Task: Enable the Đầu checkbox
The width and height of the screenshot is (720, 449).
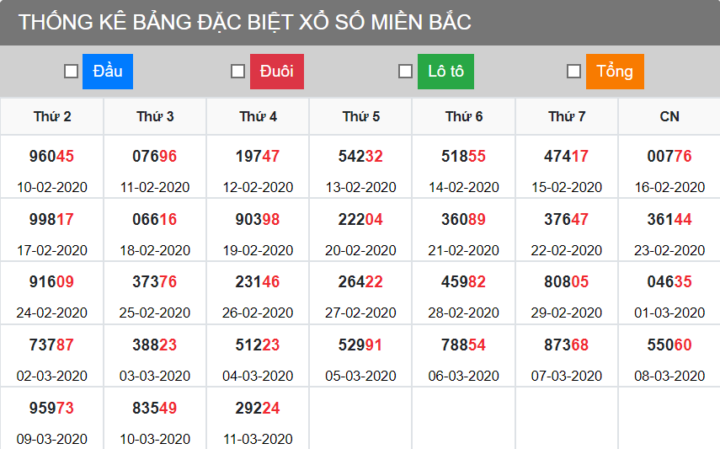Action: [x=72, y=72]
